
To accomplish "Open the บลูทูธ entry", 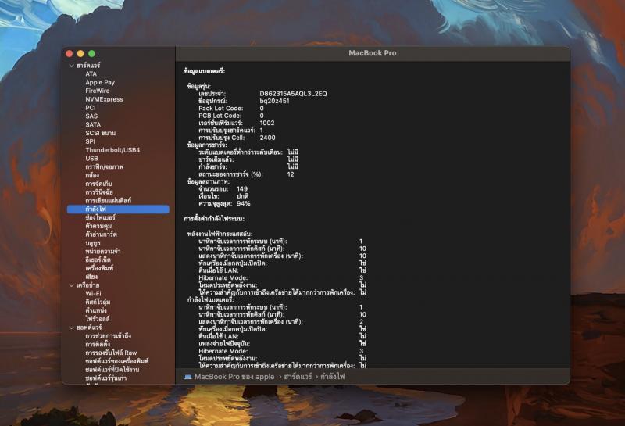I will click(x=92, y=243).
